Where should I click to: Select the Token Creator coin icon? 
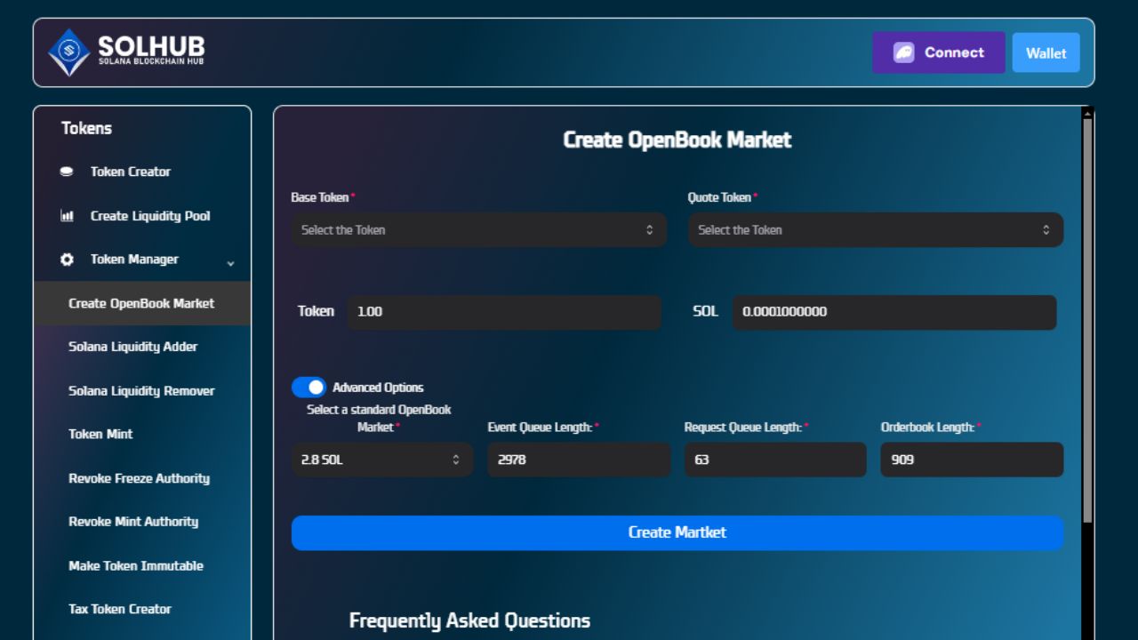(66, 172)
